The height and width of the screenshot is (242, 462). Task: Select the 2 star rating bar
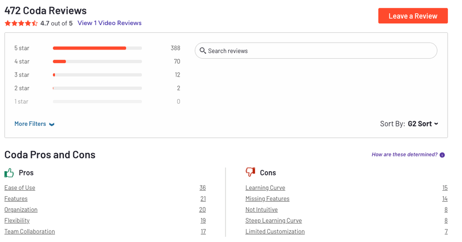click(x=97, y=88)
